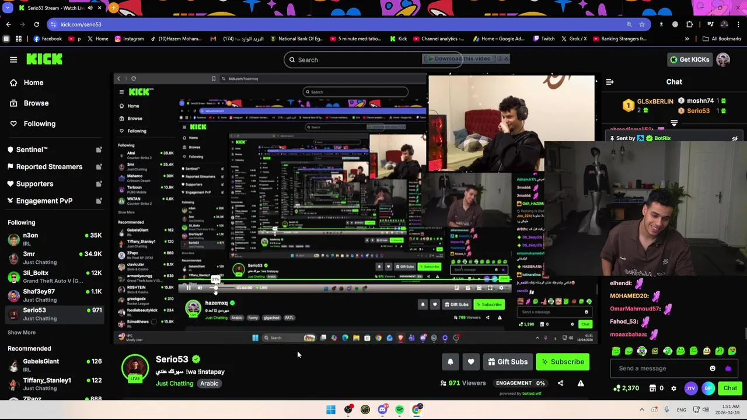
Task: Click the lock icon beside Engagement PvP
Action: coord(99,201)
